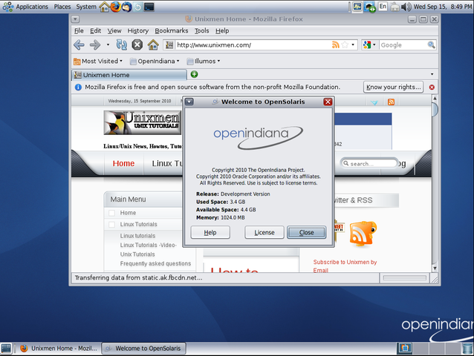The width and height of the screenshot is (474, 356).
Task: Dismiss the Firefox info notification bar
Action: click(x=432, y=88)
